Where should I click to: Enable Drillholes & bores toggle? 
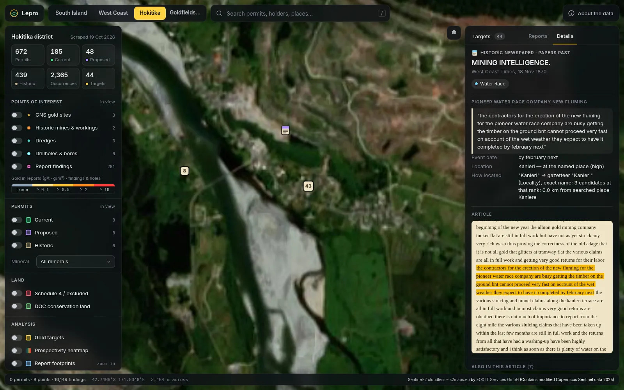click(x=17, y=154)
